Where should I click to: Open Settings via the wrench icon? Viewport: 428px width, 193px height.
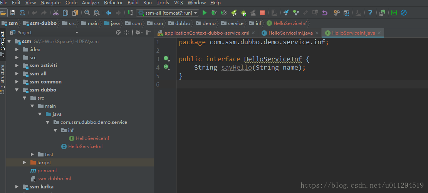(x=337, y=13)
